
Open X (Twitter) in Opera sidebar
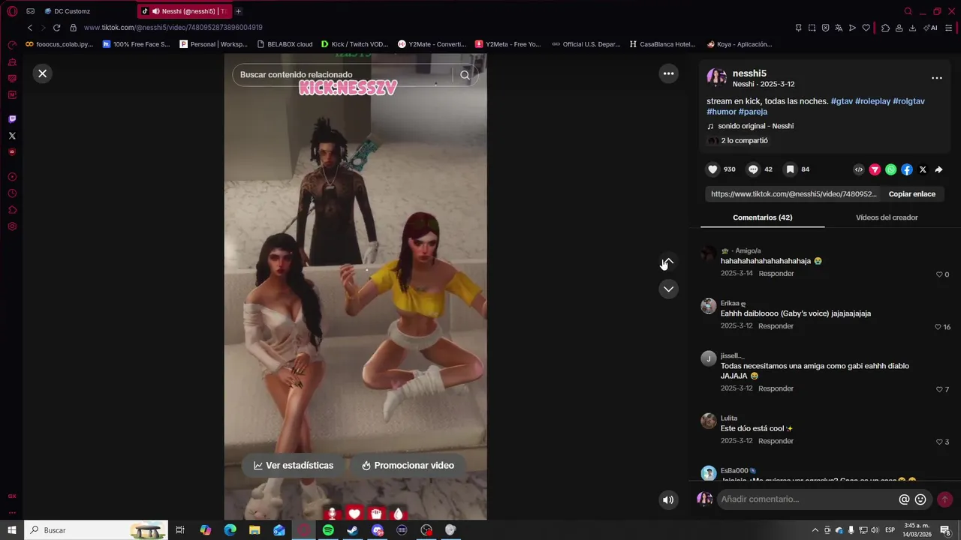pyautogui.click(x=12, y=136)
